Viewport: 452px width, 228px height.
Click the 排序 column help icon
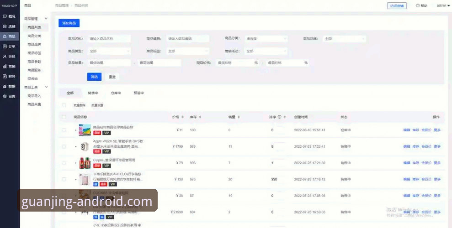(279, 117)
